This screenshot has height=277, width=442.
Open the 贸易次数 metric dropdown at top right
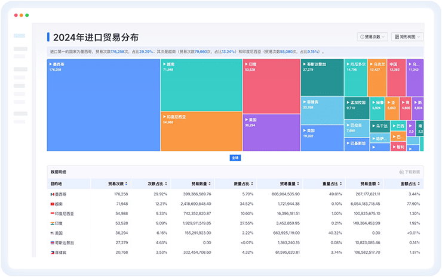(373, 37)
